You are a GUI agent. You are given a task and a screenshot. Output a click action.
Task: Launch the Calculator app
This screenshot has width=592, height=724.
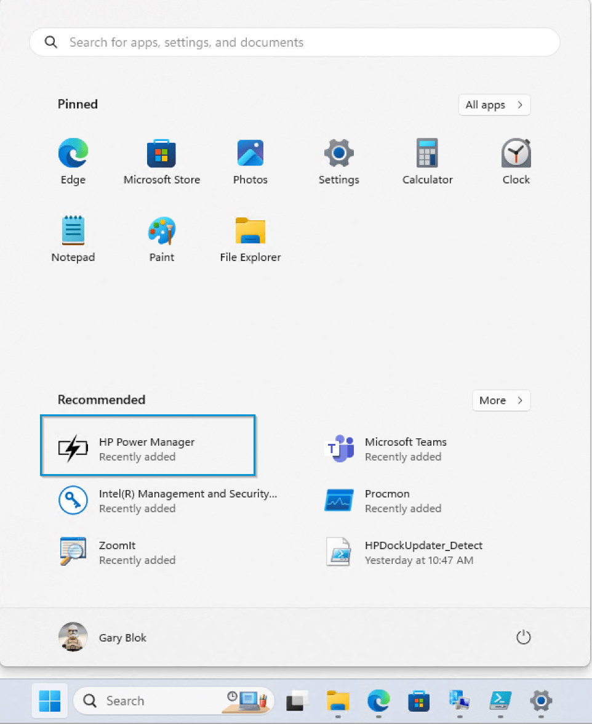(427, 160)
